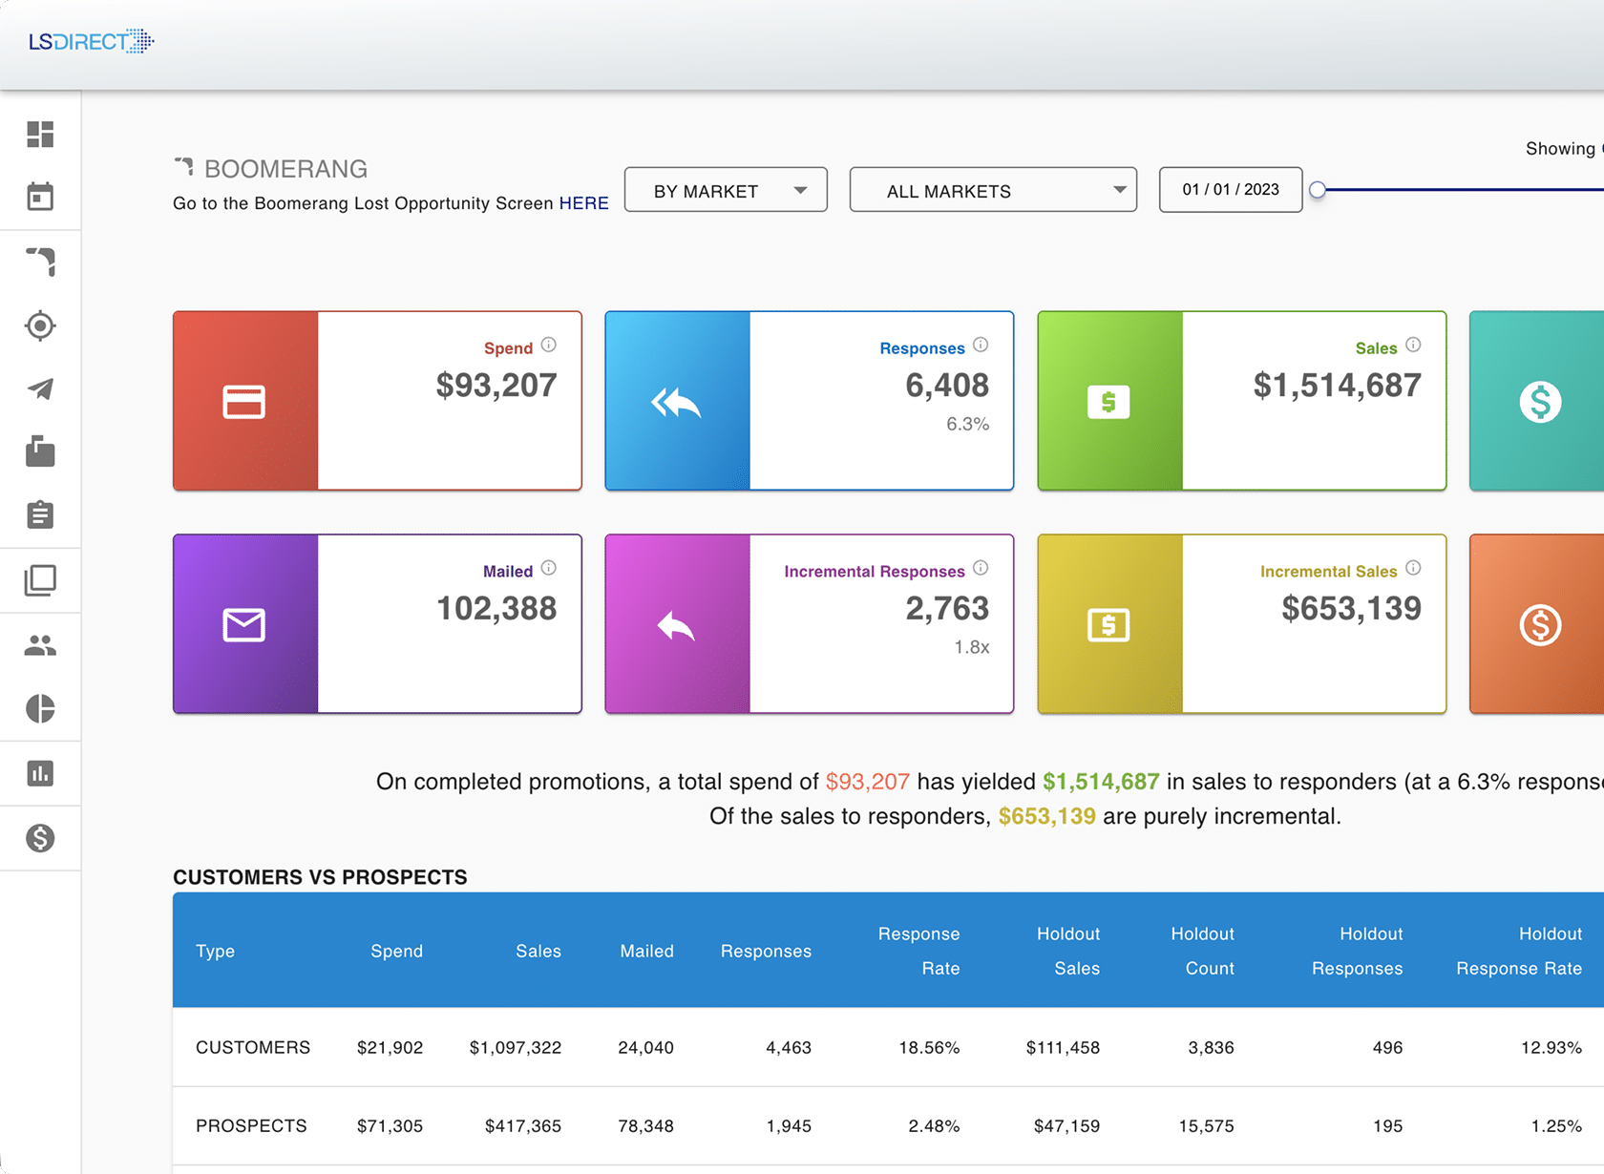Viewport: 1604px width, 1174px height.
Task: Click the HERE link for Lost Opportunity
Action: coord(583,203)
